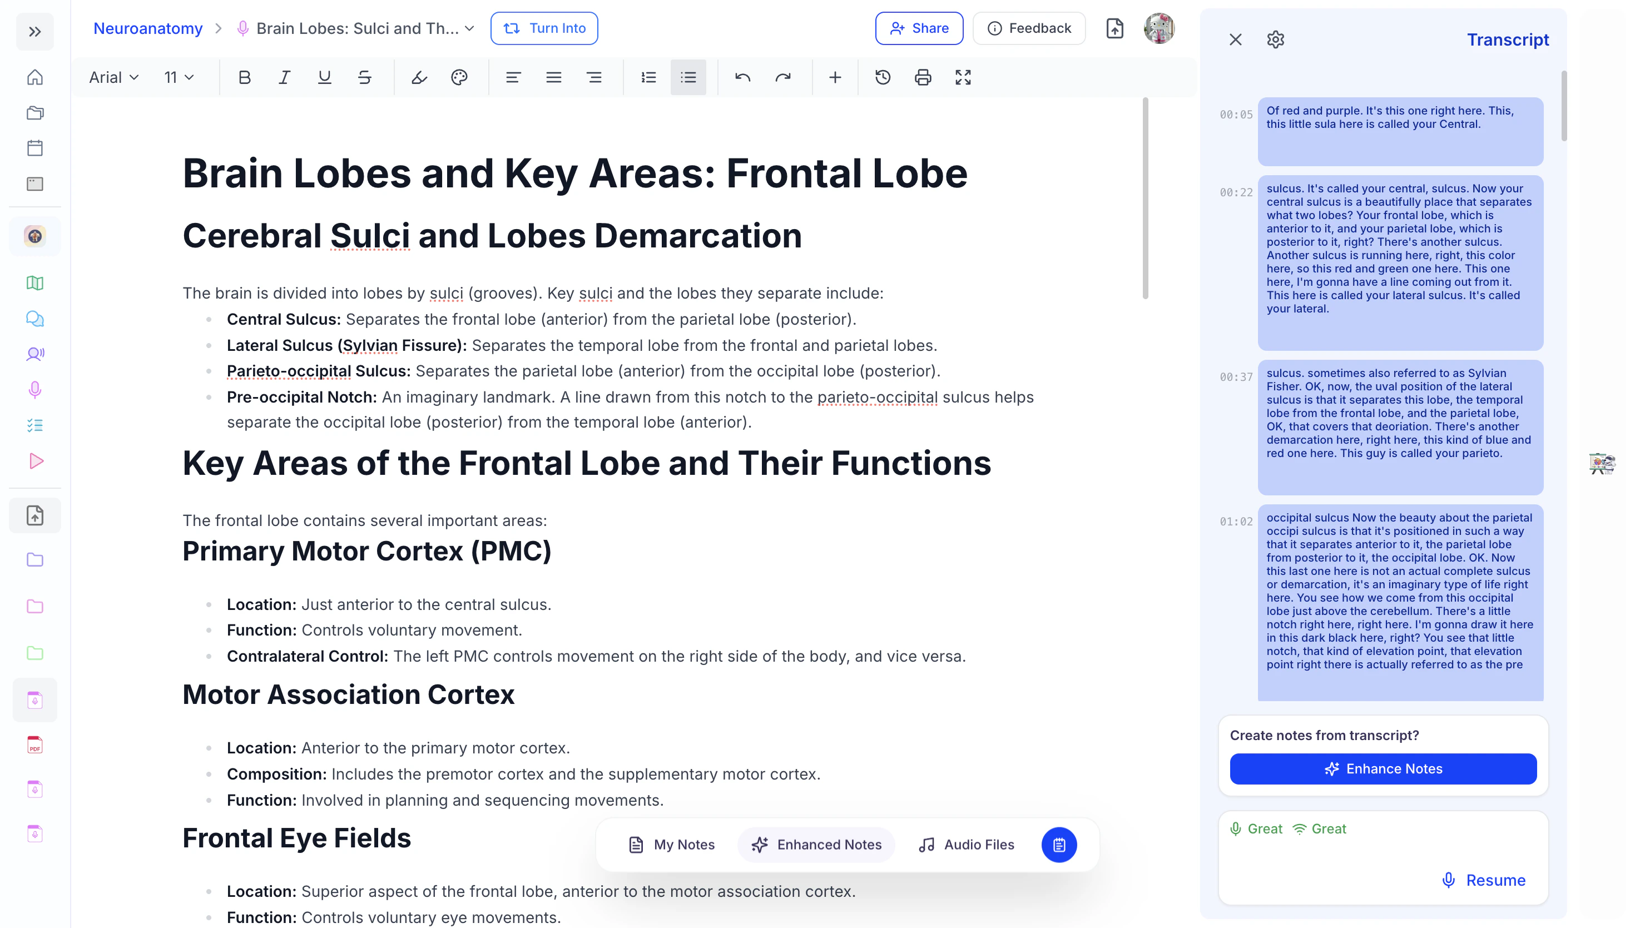Toggle italic text formatting
This screenshot has width=1635, height=928.
point(284,77)
